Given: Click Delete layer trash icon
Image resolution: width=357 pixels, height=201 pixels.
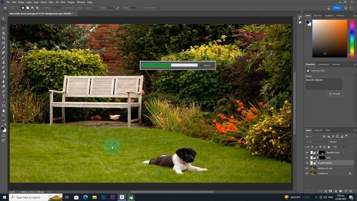Looking at the screenshot, I should (351, 191).
